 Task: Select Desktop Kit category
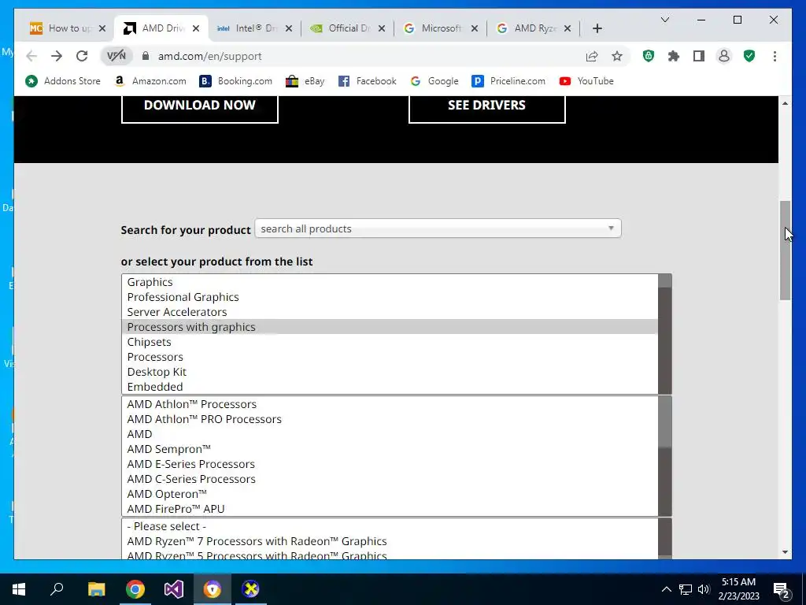[390, 372]
